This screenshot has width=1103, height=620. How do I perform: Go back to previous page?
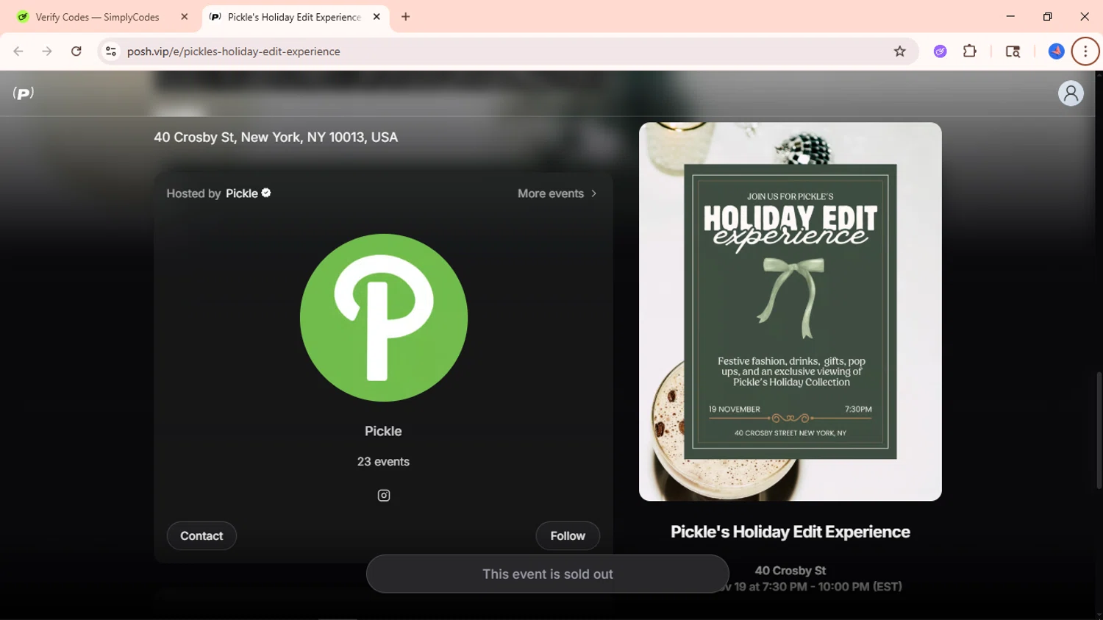(x=18, y=51)
